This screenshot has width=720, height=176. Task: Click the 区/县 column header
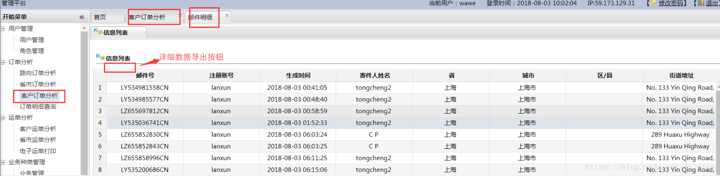(605, 75)
